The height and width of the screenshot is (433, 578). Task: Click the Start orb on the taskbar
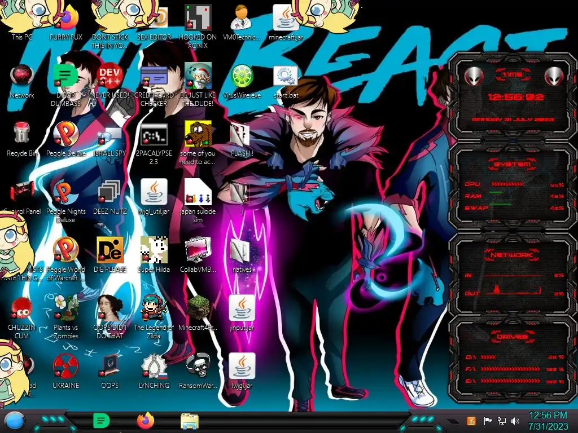[15, 421]
